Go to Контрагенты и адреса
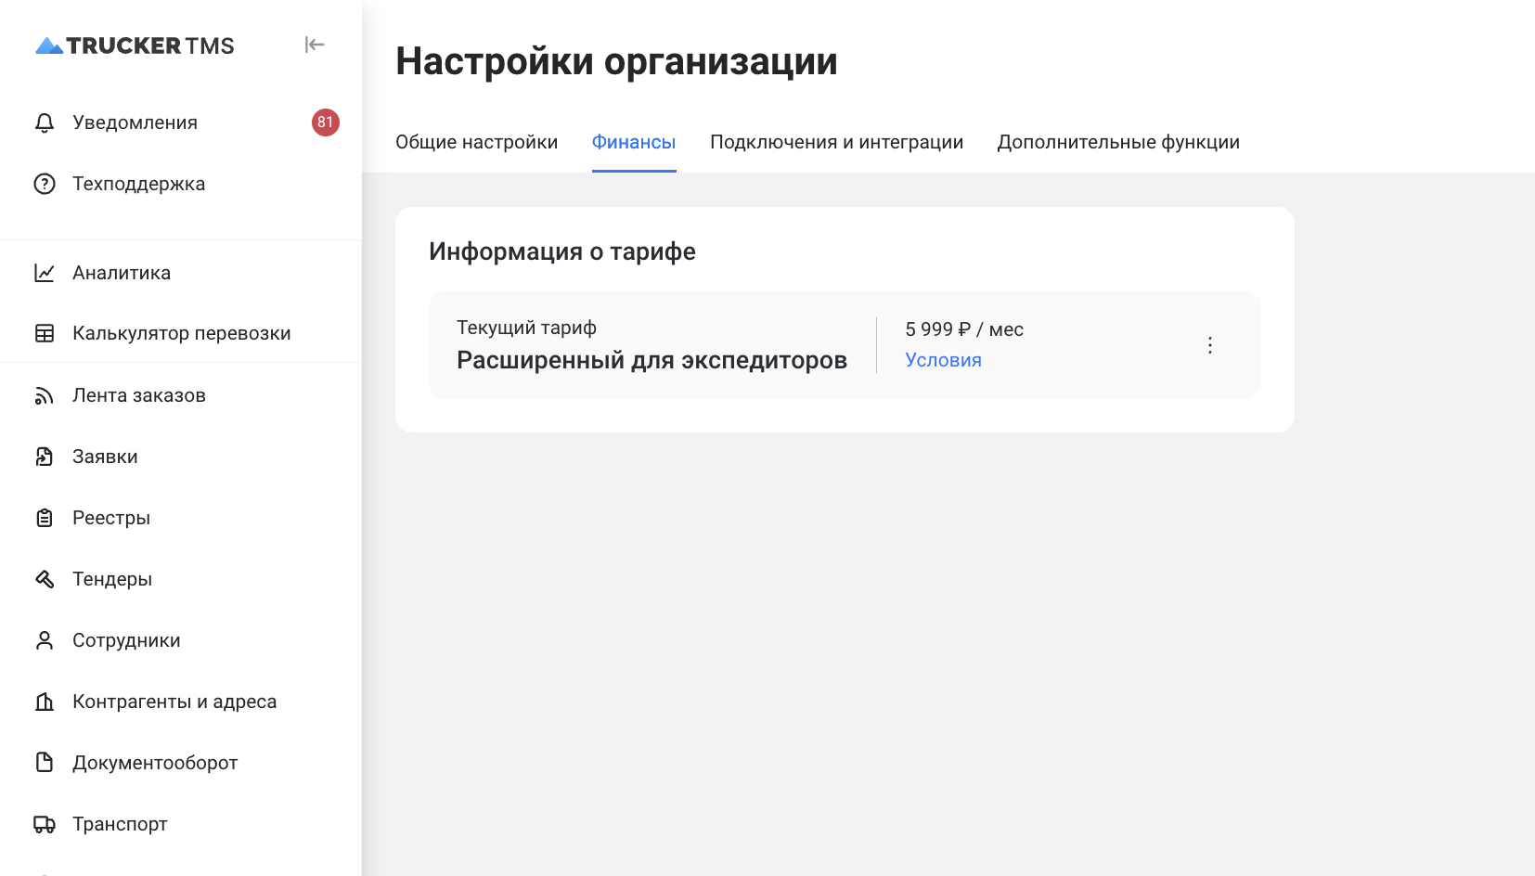This screenshot has width=1535, height=876. 174,702
